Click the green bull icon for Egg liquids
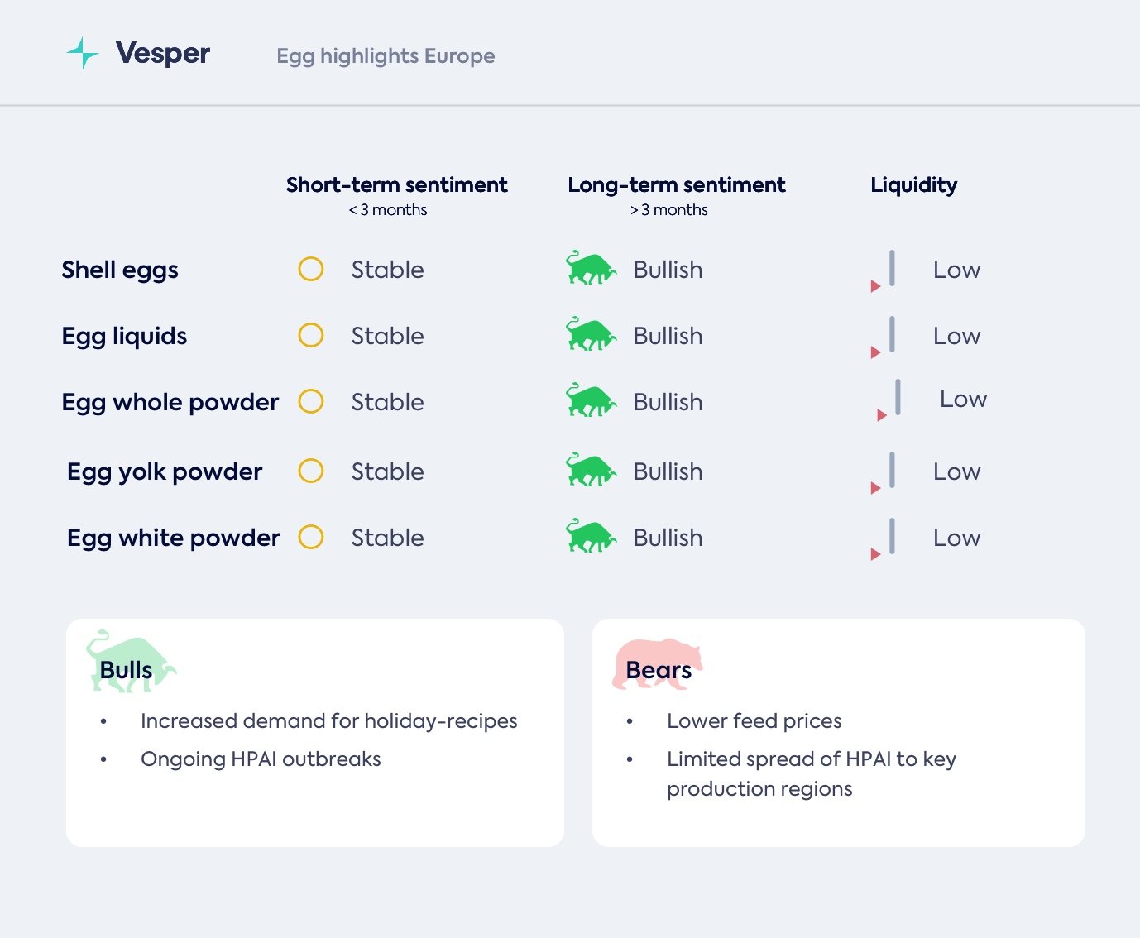 [x=591, y=335]
